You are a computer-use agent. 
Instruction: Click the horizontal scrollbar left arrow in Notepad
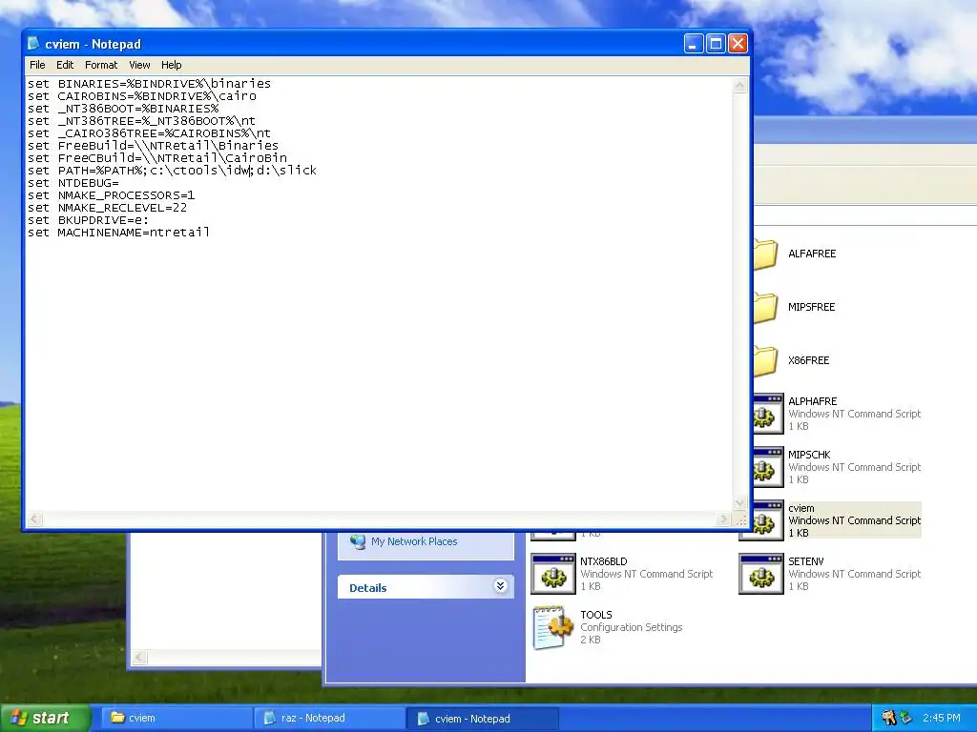click(x=35, y=519)
